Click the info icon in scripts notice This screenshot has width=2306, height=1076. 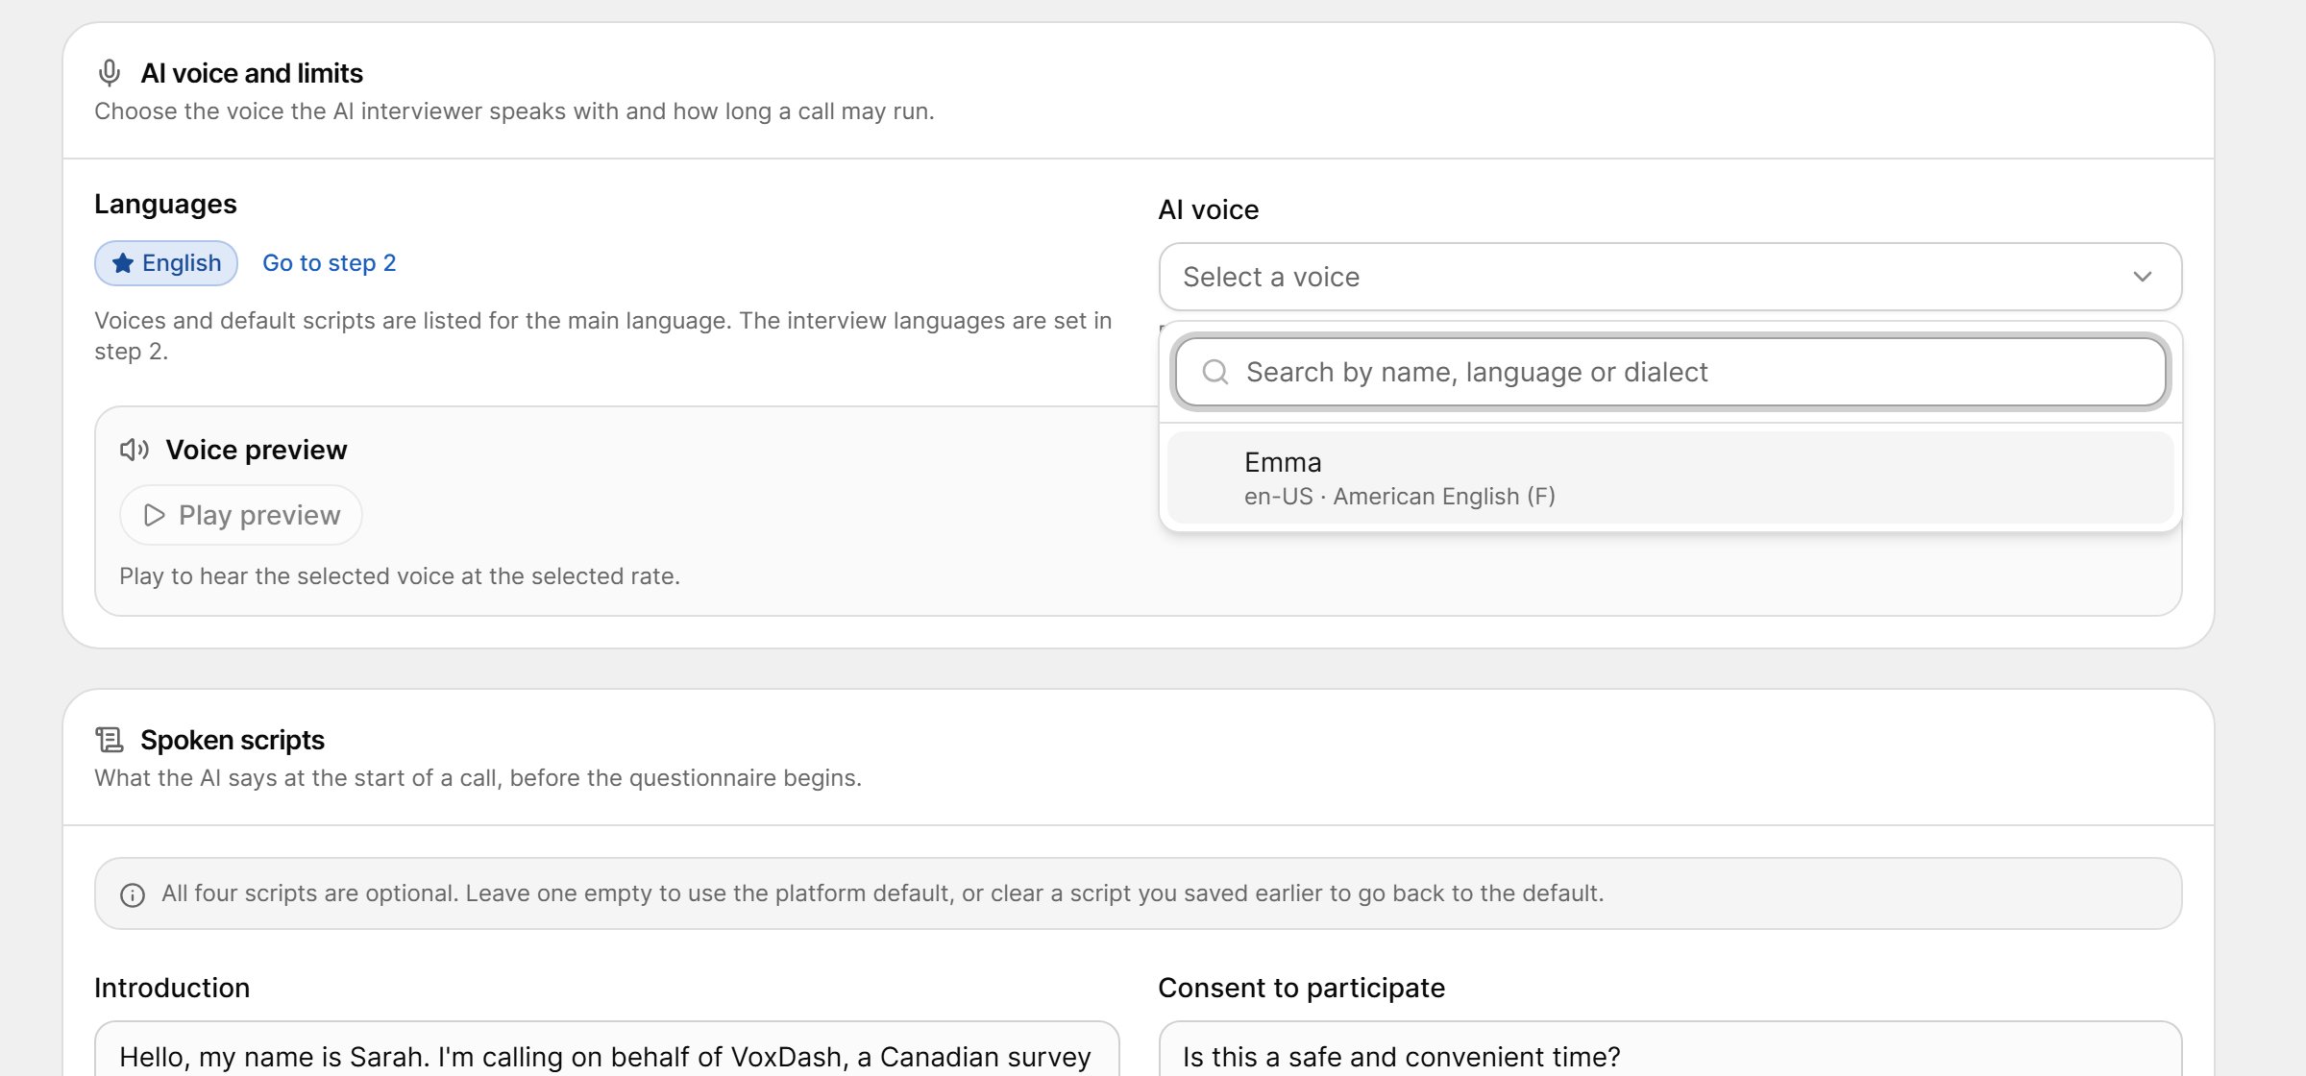pyautogui.click(x=133, y=895)
